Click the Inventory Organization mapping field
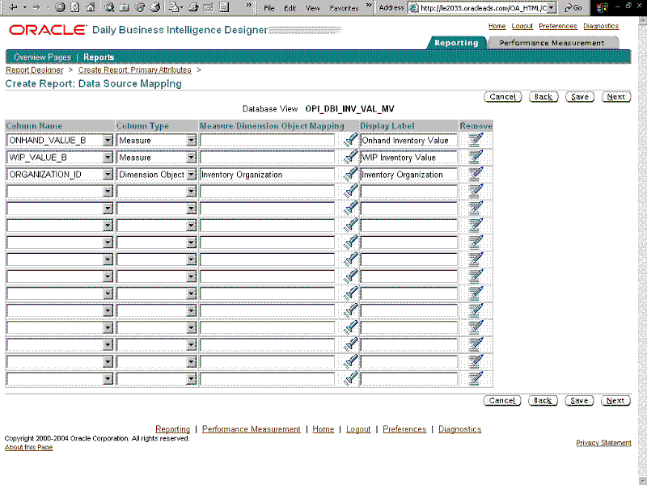 [x=268, y=175]
